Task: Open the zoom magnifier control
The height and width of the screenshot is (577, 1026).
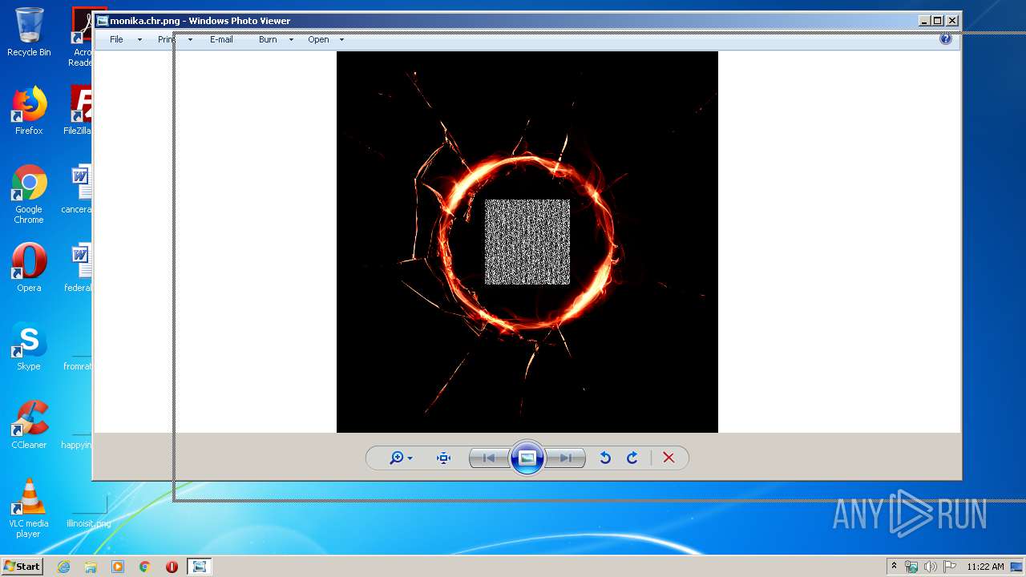Action: (x=396, y=458)
